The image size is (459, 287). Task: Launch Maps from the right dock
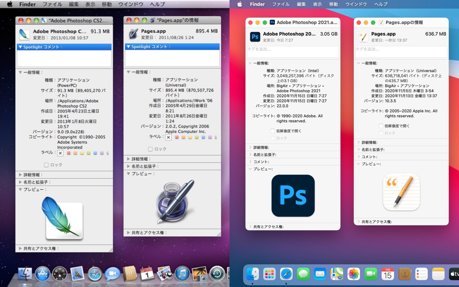coord(337,274)
